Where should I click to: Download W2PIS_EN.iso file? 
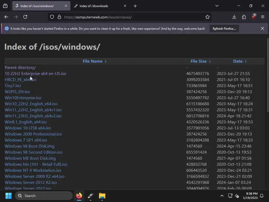point(17,92)
